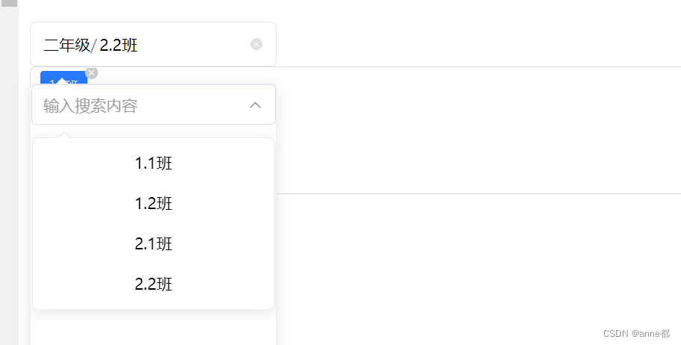Pick 2.1班 from the options list

click(153, 244)
